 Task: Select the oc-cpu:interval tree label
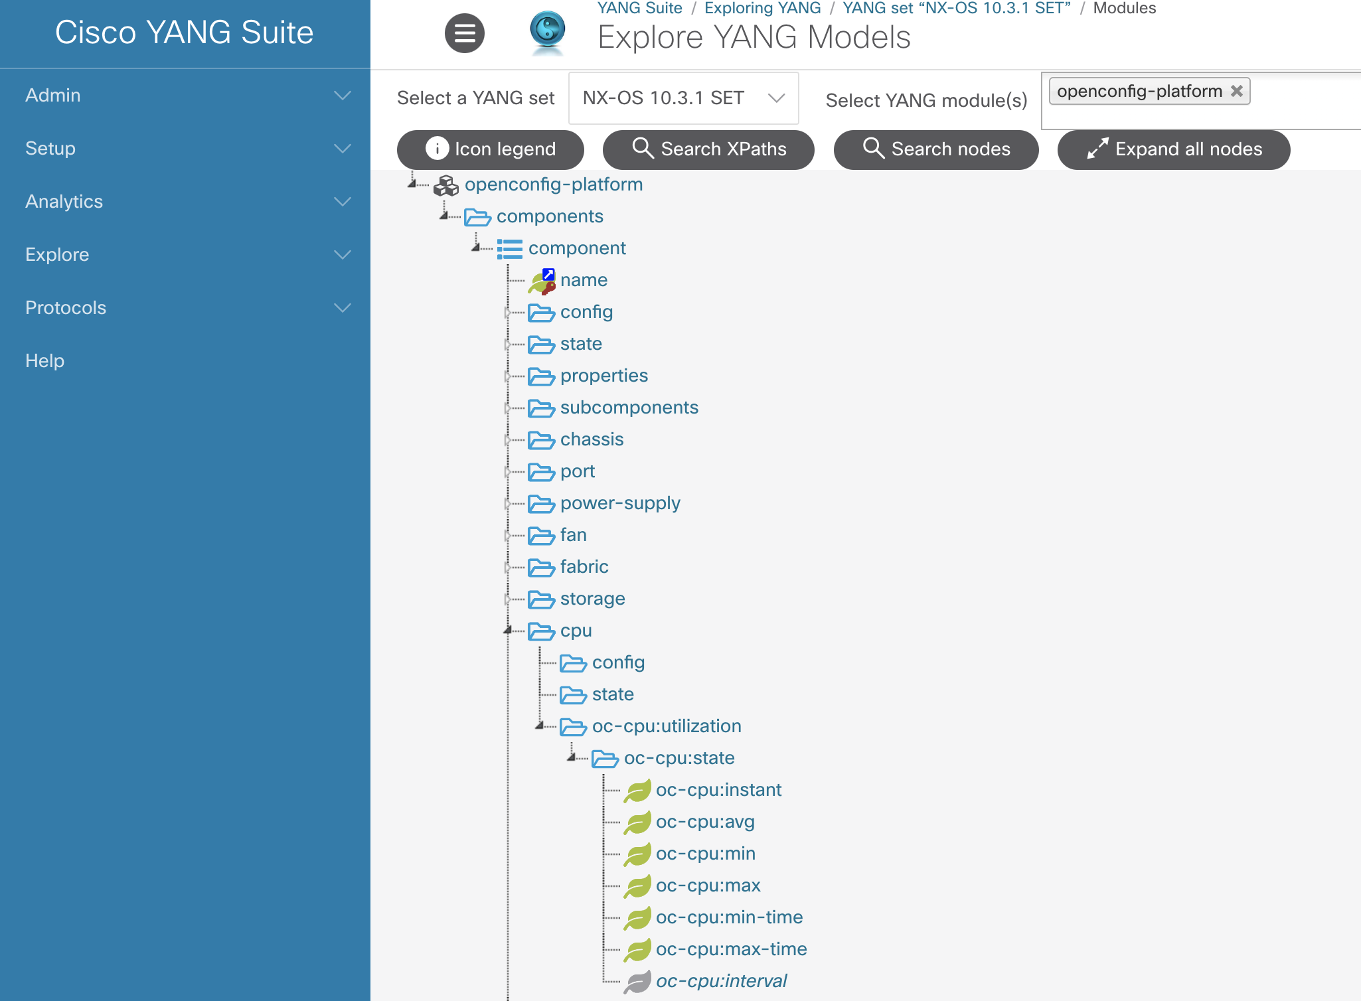721,981
